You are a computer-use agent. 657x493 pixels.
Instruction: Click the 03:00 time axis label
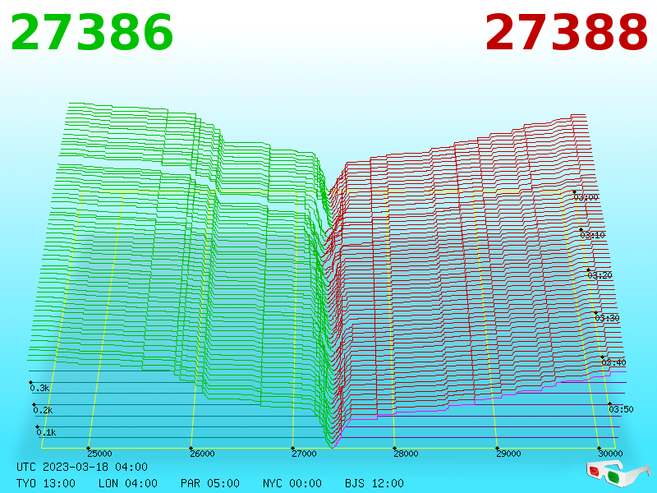tap(586, 197)
